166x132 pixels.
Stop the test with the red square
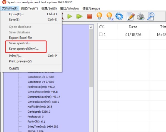89,16
